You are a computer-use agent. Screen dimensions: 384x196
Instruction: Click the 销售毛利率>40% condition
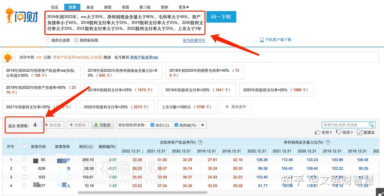(x=205, y=73)
